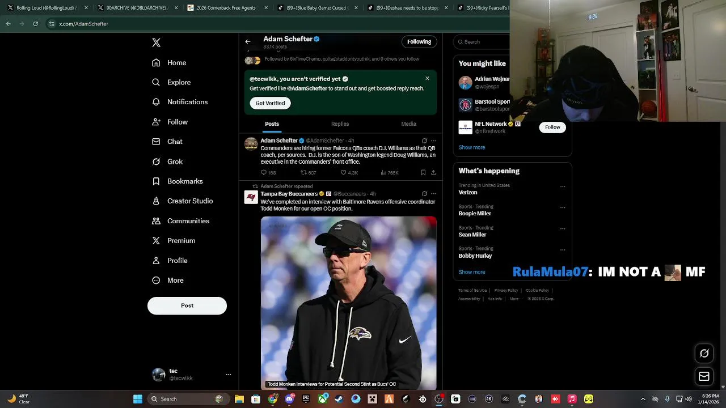Dismiss the verification banner

[x=427, y=78]
